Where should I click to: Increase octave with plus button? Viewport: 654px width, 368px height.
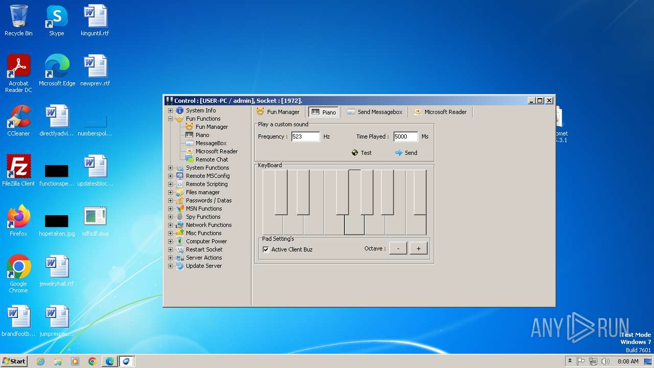pyautogui.click(x=418, y=248)
